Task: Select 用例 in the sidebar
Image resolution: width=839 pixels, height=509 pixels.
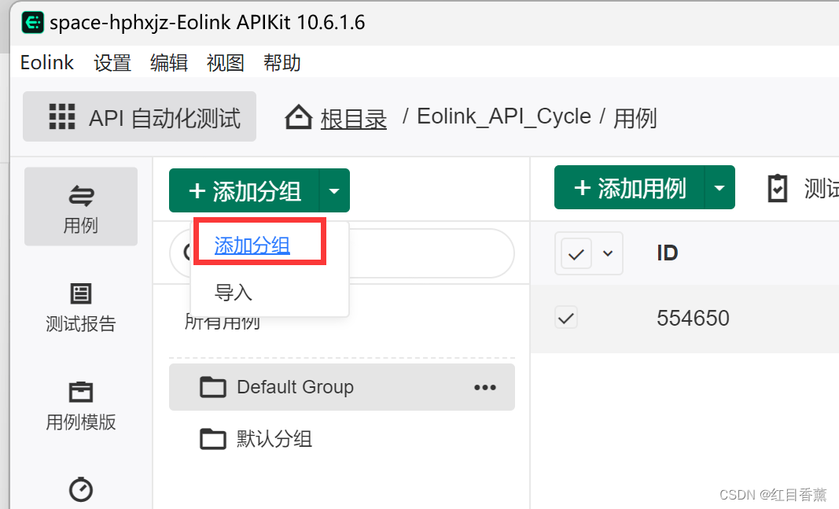Action: [81, 207]
